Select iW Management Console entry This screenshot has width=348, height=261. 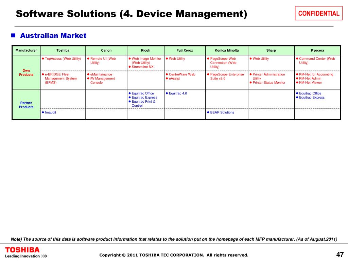tap(103, 80)
